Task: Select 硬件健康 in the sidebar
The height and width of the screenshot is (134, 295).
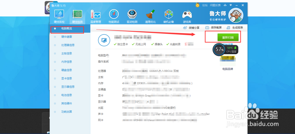Action: (67, 37)
